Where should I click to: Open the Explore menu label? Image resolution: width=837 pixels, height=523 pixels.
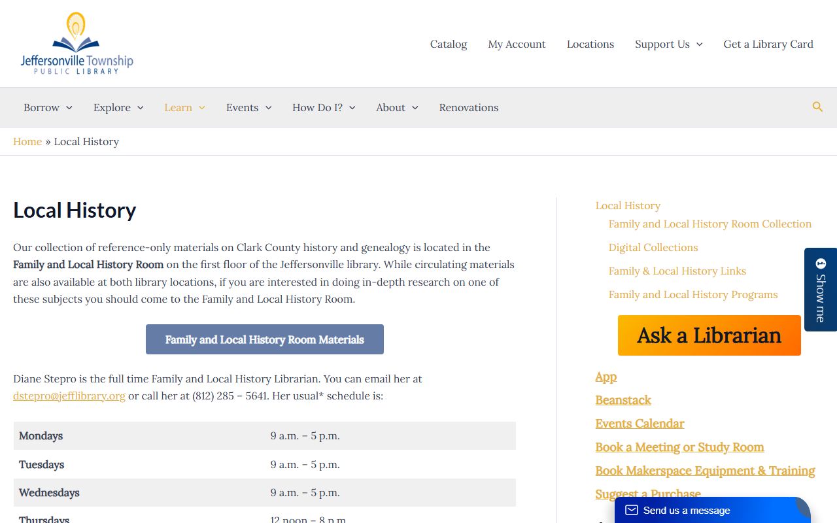[x=112, y=107]
